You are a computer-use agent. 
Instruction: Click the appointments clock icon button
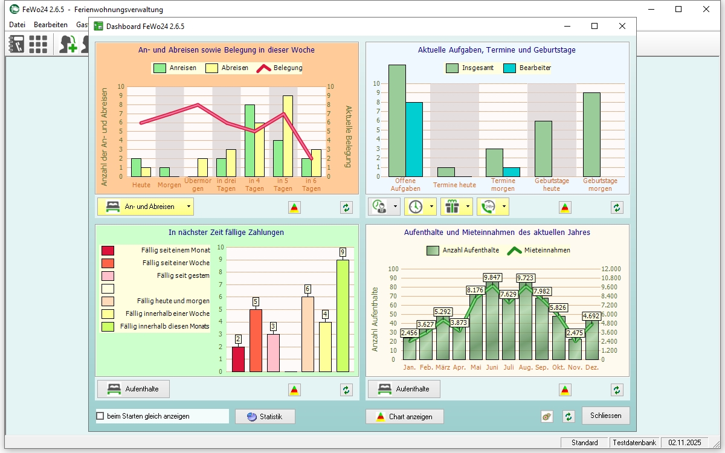point(416,207)
